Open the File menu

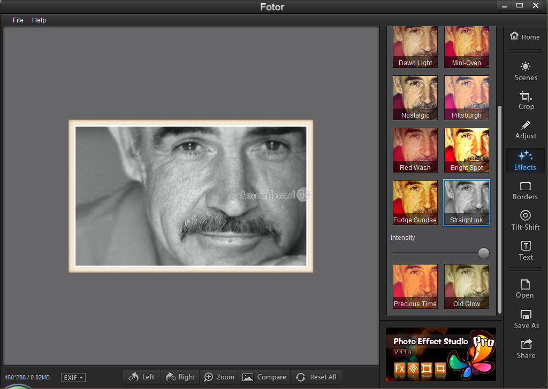pos(18,20)
